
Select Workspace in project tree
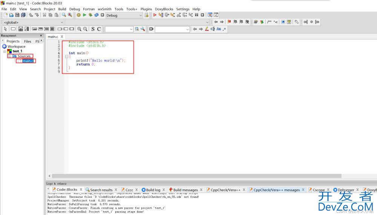[16, 46]
